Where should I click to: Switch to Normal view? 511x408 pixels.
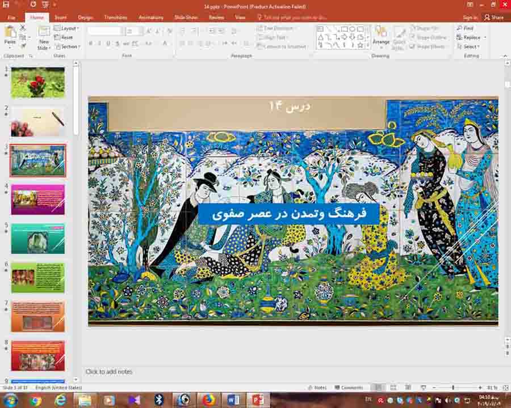[x=378, y=388]
